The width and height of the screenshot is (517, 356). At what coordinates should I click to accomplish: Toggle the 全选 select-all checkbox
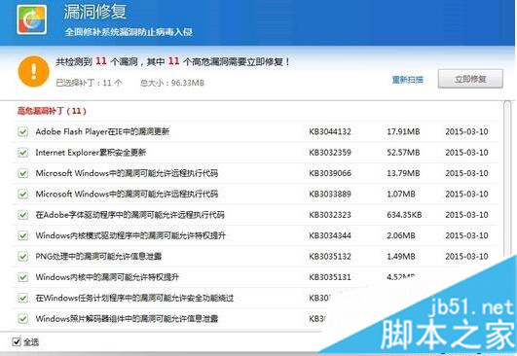(x=17, y=341)
